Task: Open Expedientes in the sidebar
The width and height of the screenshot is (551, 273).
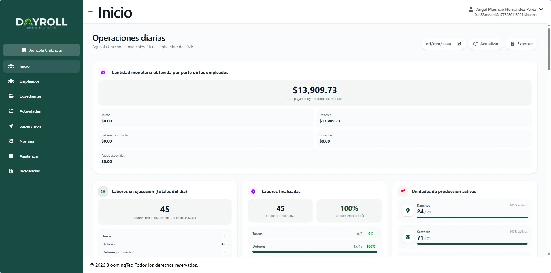Action: [41, 96]
